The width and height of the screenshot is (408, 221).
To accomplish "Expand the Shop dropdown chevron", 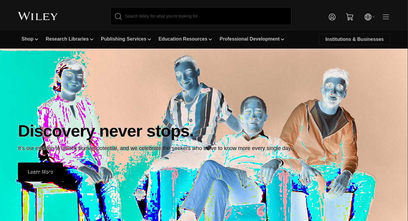I will 36,39.
